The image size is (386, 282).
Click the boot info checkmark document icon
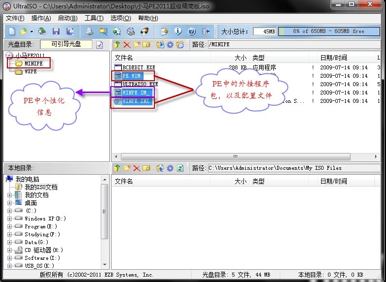(x=99, y=45)
